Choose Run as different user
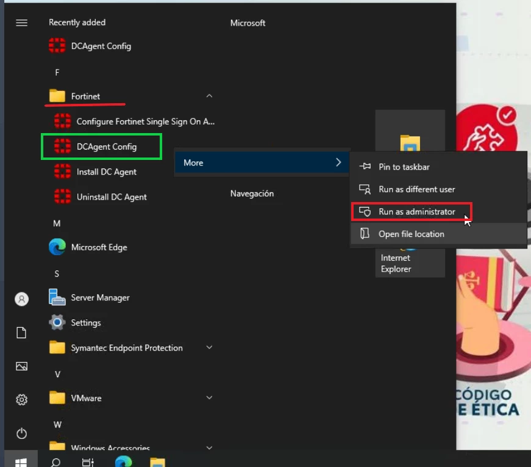Screen dimensions: 531x467 pos(438,189)
